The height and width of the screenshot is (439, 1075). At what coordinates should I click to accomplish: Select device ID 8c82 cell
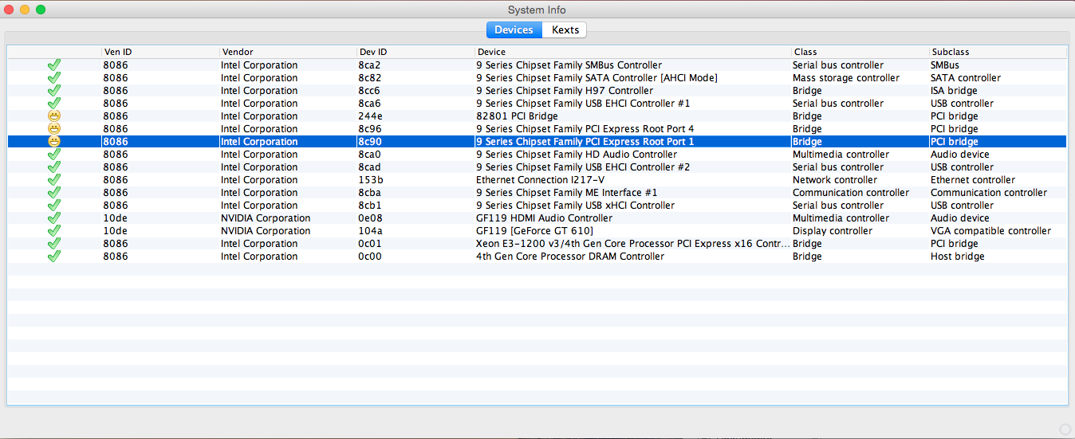tap(370, 78)
